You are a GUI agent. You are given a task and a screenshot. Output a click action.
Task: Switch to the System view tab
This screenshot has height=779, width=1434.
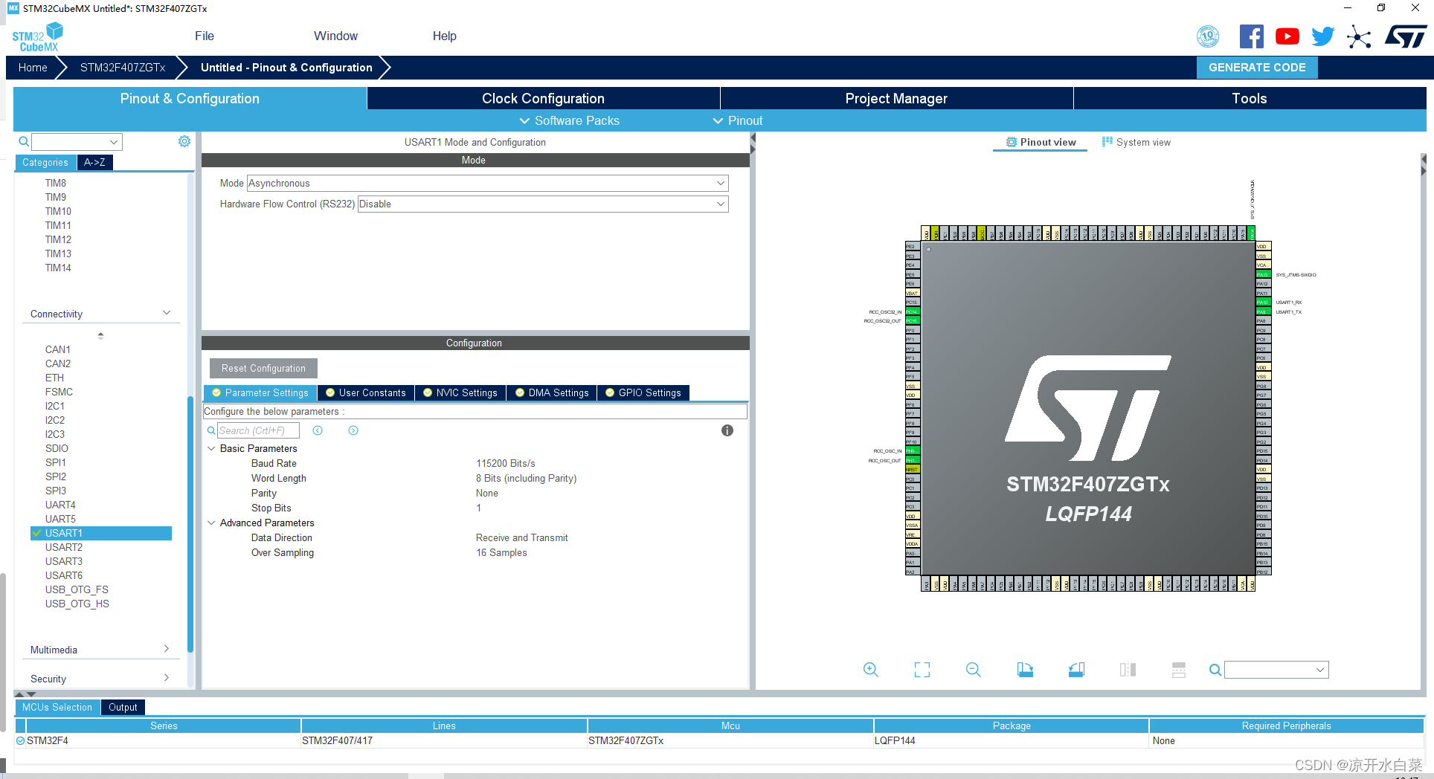click(1136, 142)
